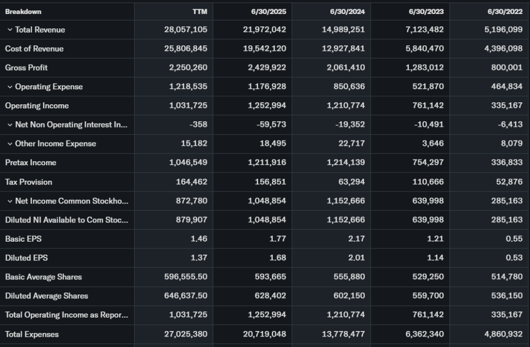Click the Basic Average Shares label

click(x=43, y=277)
